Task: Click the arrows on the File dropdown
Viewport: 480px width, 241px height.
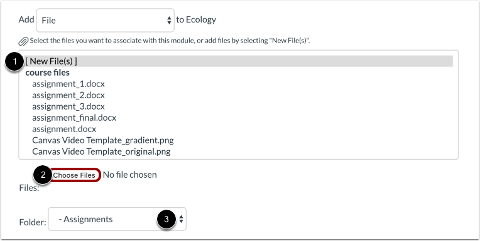Action: pos(169,21)
